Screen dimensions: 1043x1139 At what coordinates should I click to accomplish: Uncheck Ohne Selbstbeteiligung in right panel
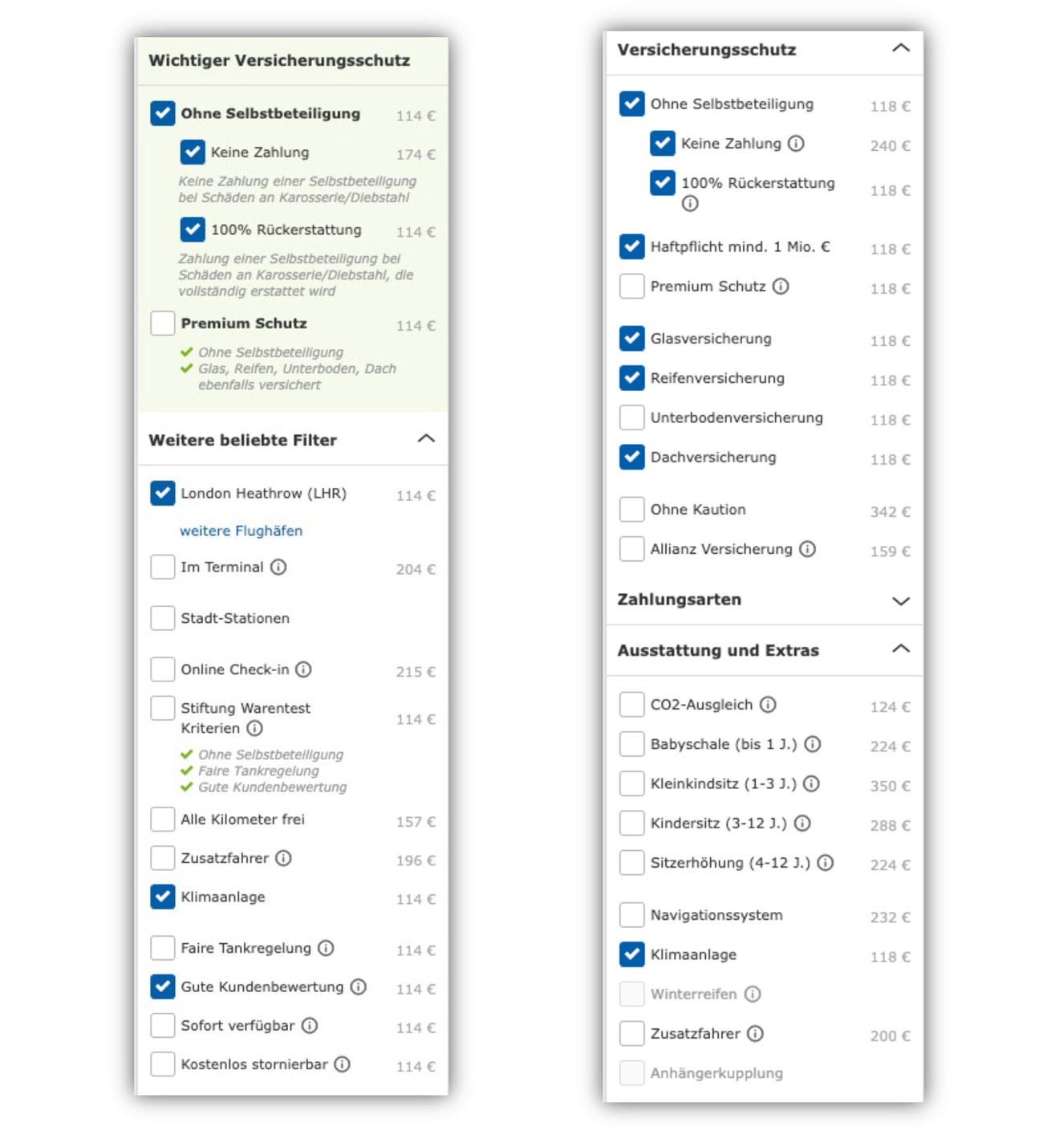[632, 104]
